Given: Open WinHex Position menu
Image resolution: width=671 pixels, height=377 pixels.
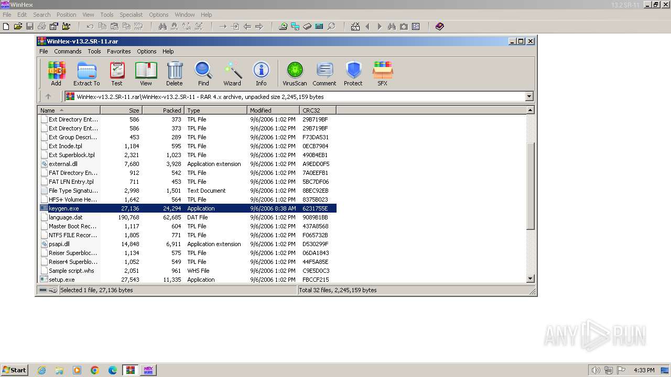Looking at the screenshot, I should 66,15.
